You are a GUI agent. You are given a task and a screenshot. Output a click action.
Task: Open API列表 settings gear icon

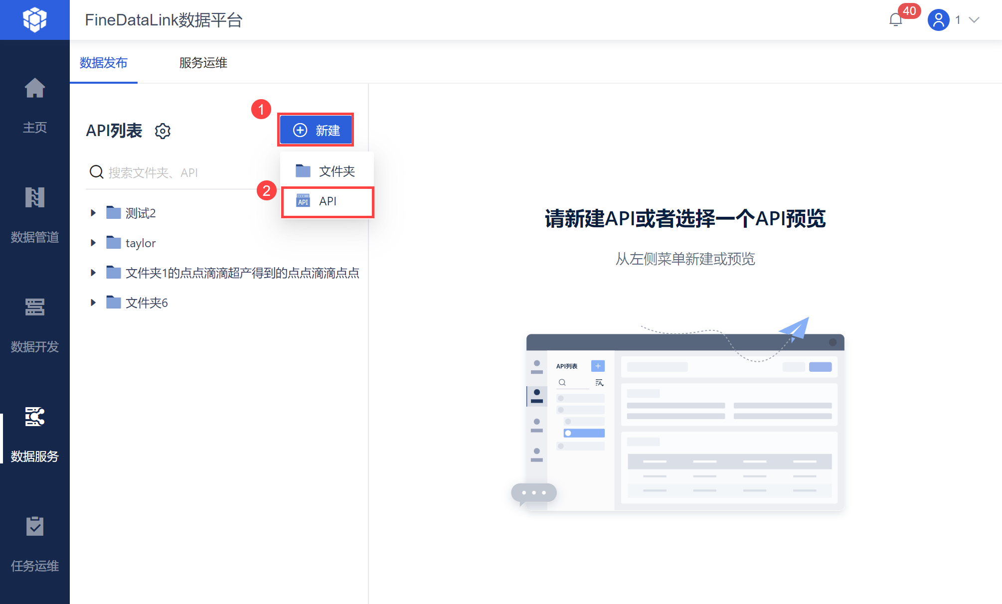tap(163, 131)
